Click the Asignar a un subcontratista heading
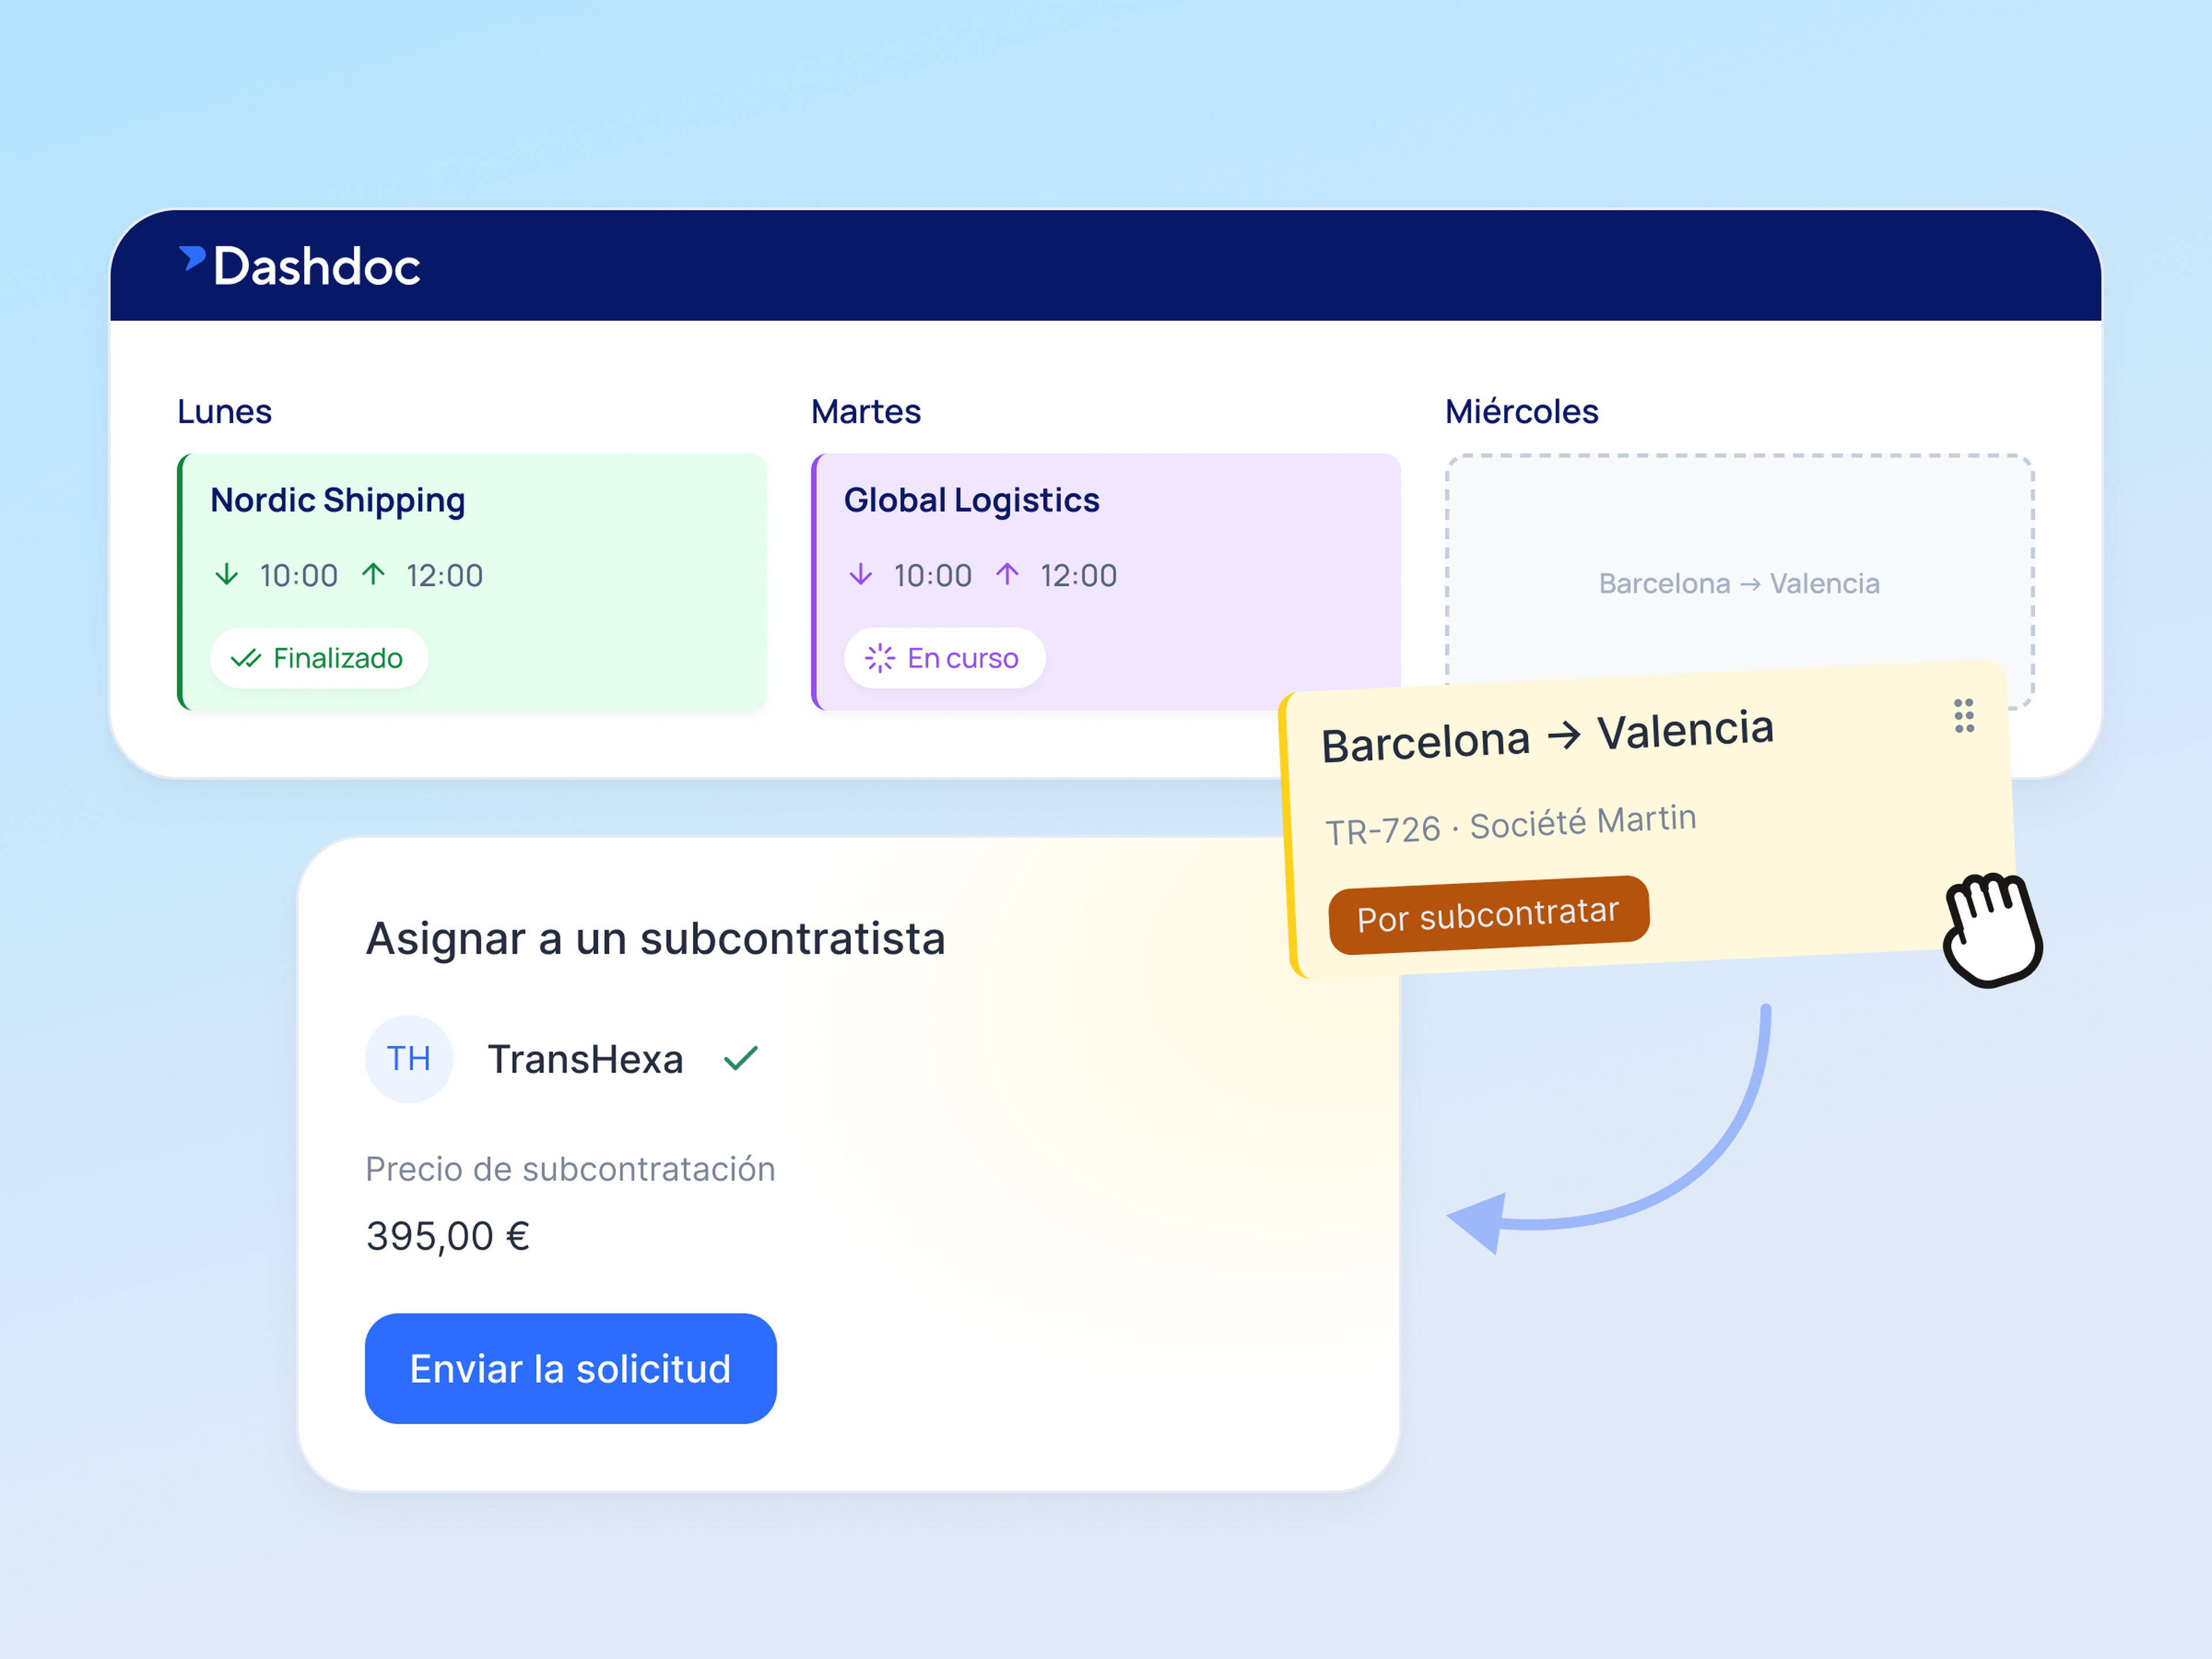 (x=655, y=939)
